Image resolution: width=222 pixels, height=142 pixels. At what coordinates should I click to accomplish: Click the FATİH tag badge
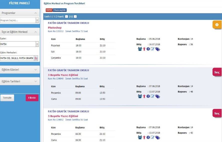49,10
